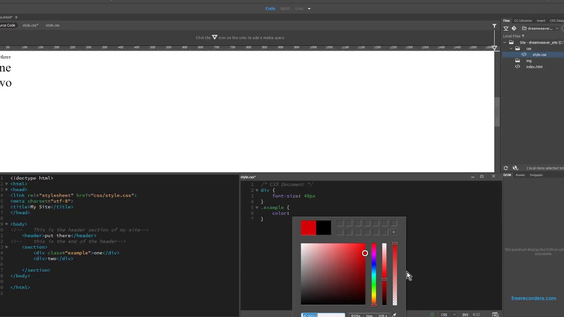The height and width of the screenshot is (317, 564).
Task: Switch color format to HSLa
Action: coord(382,315)
